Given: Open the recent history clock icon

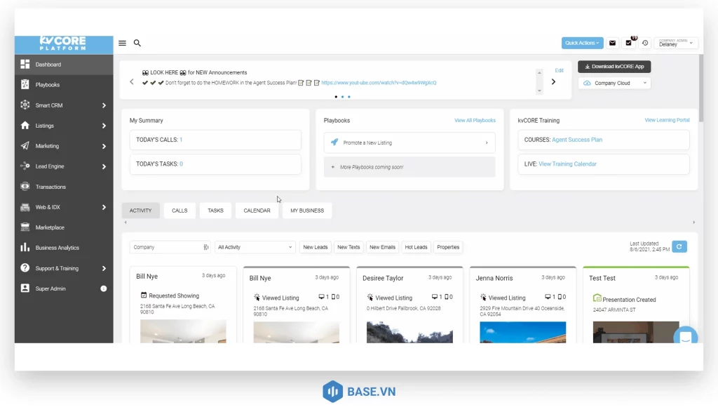Looking at the screenshot, I should coord(645,43).
